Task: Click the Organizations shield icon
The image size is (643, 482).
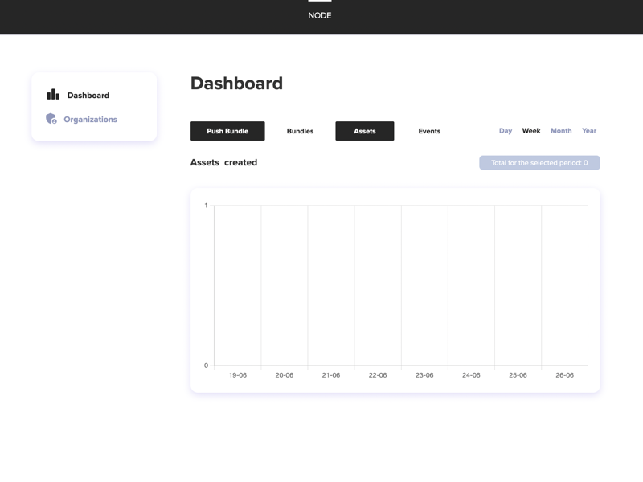Action: pyautogui.click(x=51, y=119)
